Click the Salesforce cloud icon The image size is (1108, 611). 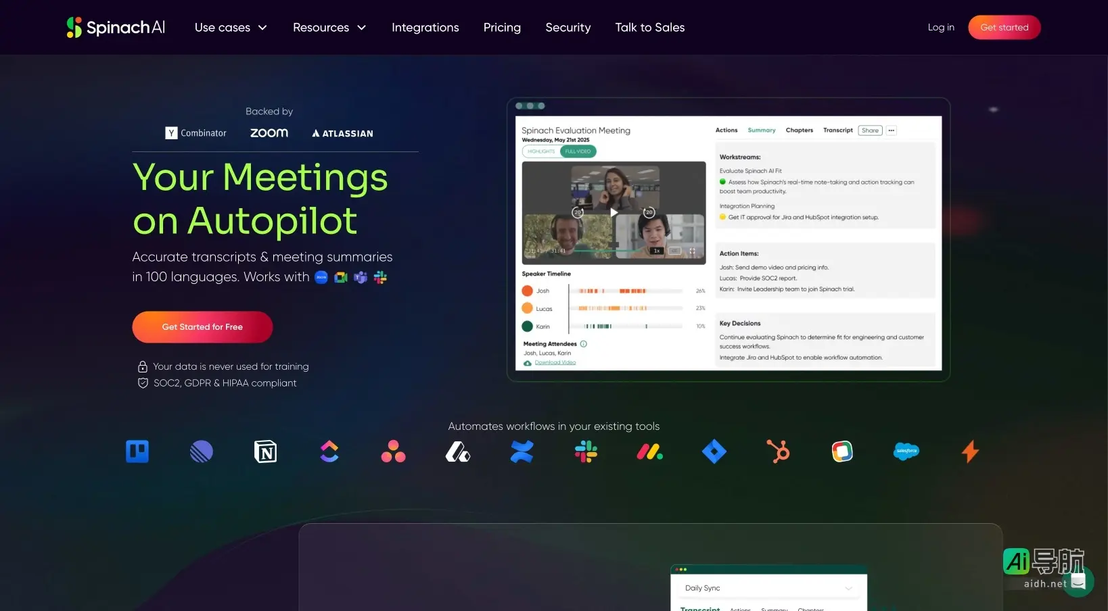pos(906,451)
